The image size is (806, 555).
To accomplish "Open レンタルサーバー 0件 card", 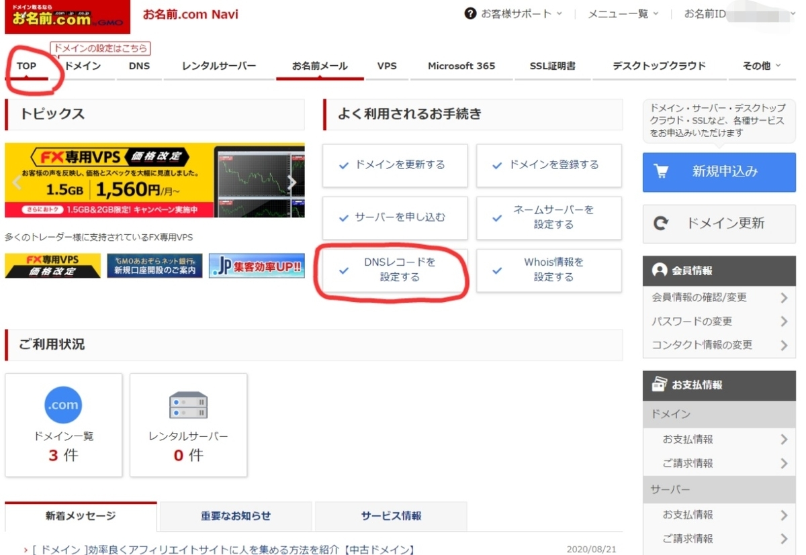I will pyautogui.click(x=188, y=425).
